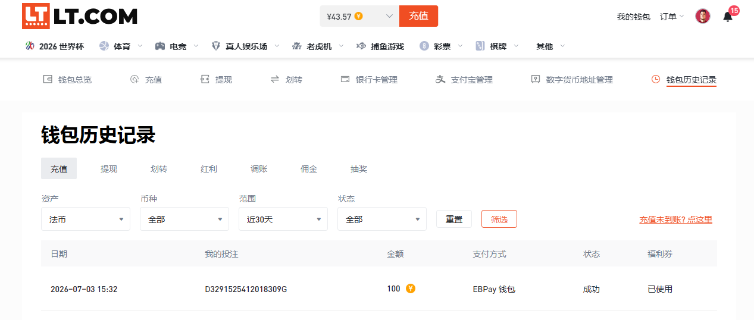This screenshot has height=320, width=754.
Task: Click the coin icon next to amount 100
Action: (x=411, y=288)
